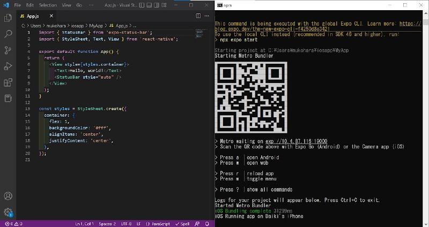
Task: Open the Explorer view in activity bar
Action: pyautogui.click(x=8, y=18)
